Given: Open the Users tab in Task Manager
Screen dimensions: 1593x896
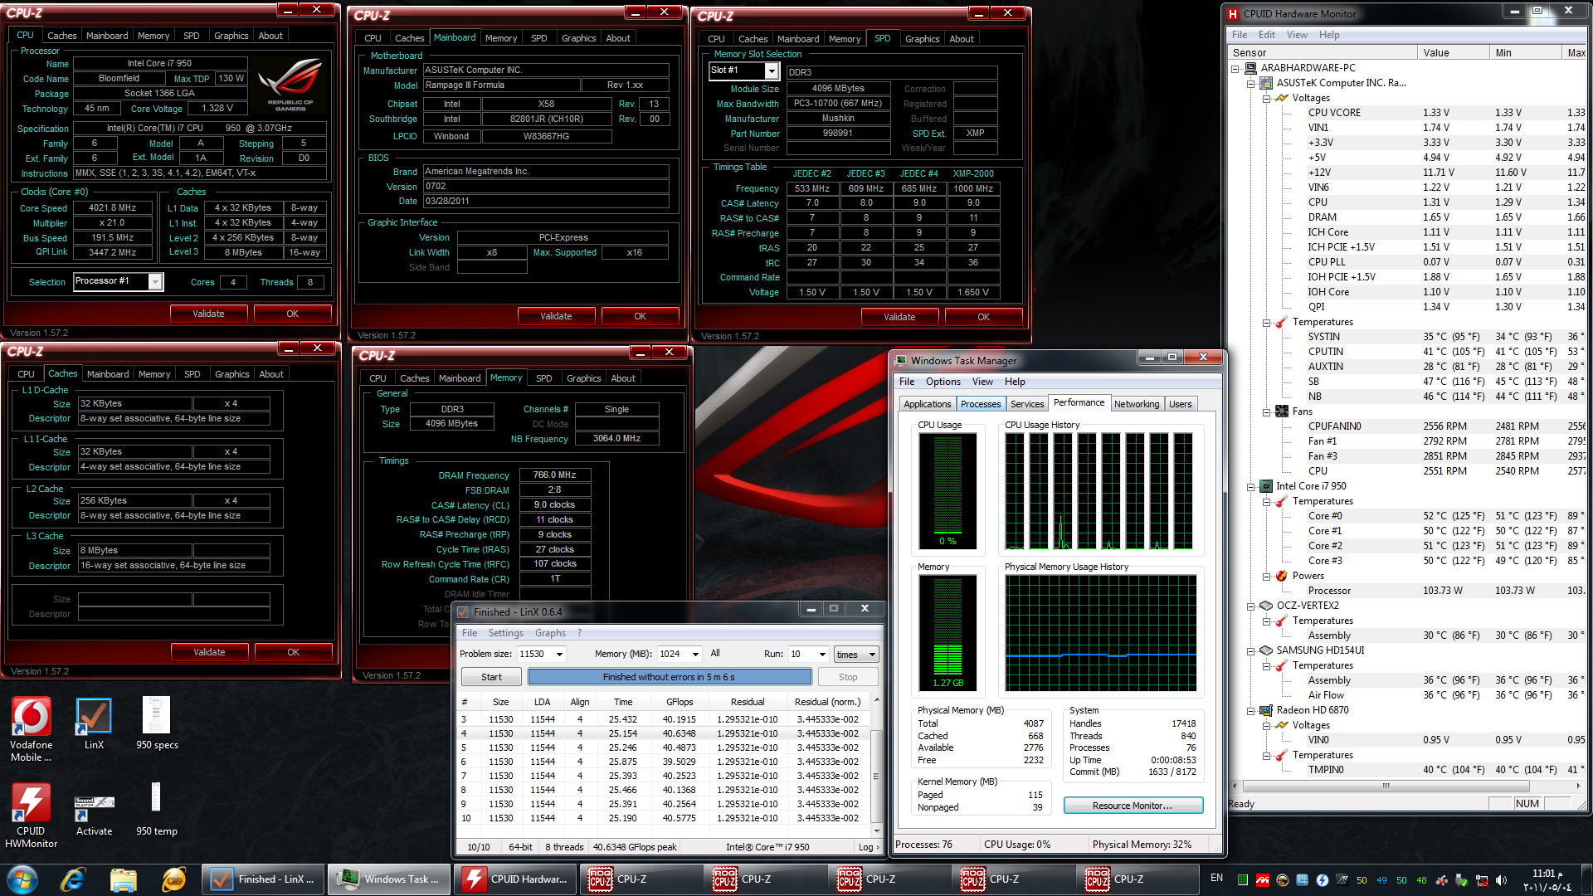Looking at the screenshot, I should 1180,404.
